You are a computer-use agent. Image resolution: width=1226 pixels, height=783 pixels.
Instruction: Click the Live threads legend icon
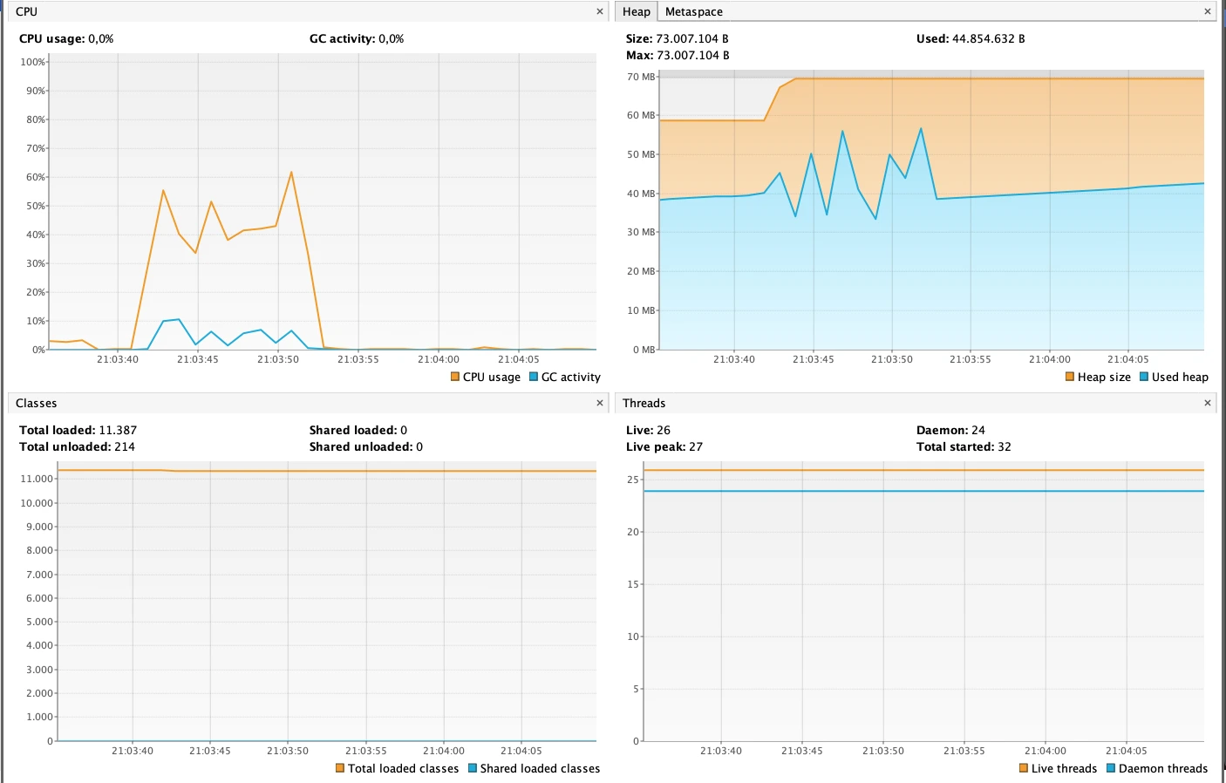(x=1024, y=768)
